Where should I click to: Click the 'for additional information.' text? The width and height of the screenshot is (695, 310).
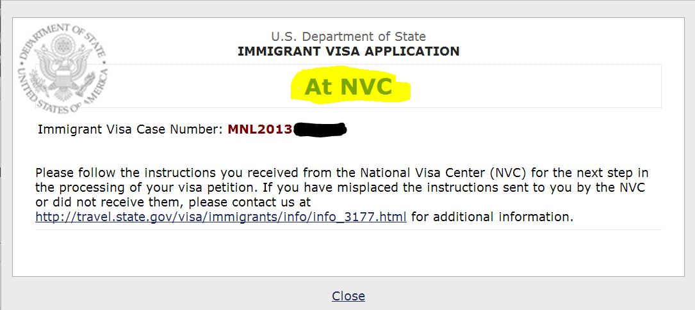pos(492,217)
